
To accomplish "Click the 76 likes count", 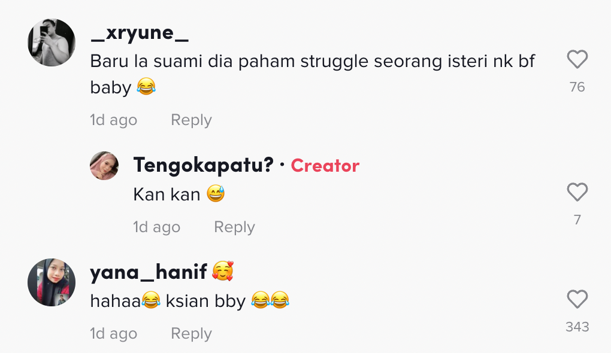I will point(577,87).
